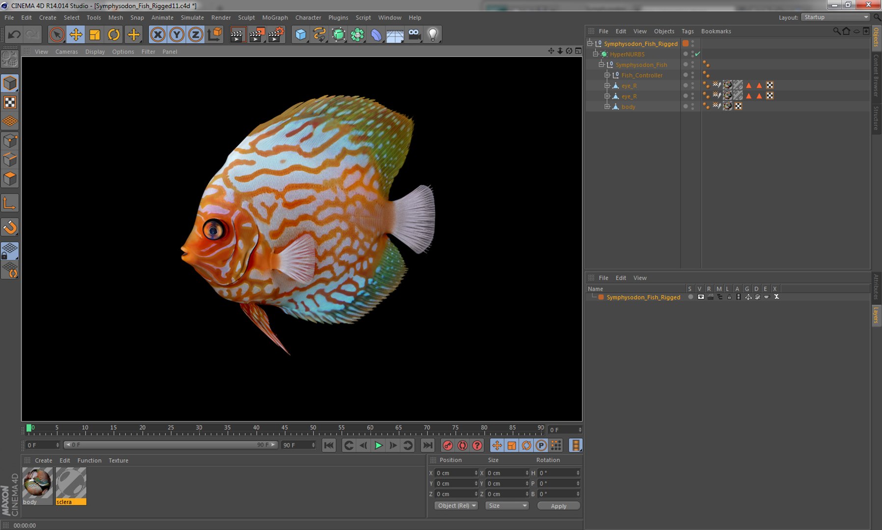Open the Render Settings icon
882x530 pixels.
tap(276, 34)
